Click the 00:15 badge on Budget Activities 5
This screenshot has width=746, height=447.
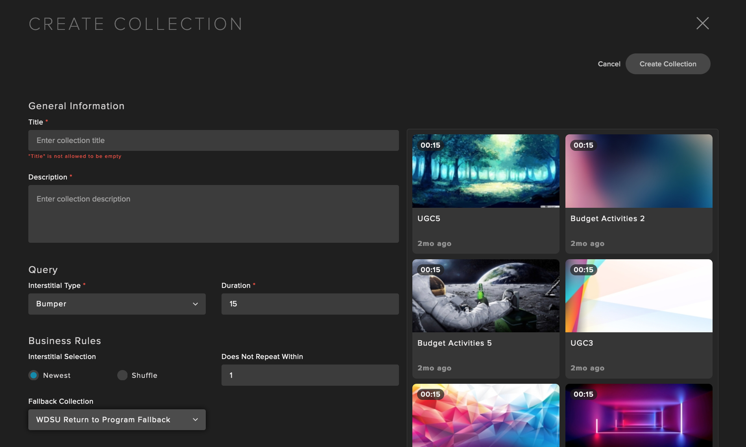[430, 270]
